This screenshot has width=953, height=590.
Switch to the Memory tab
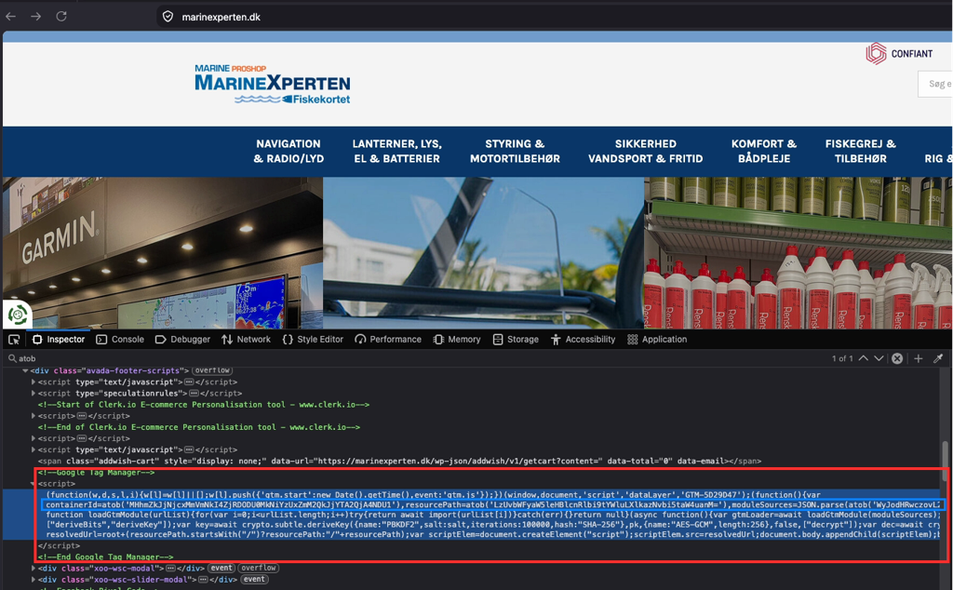[x=457, y=340]
